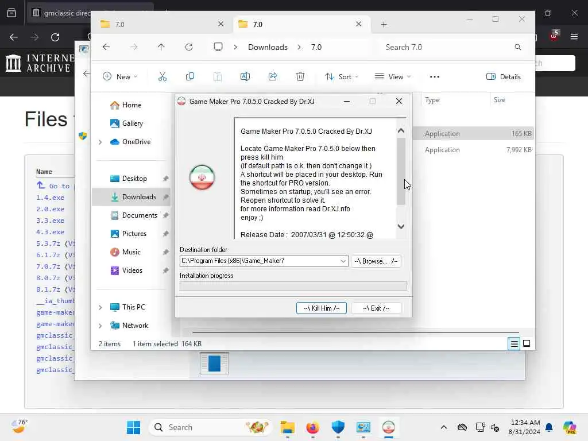Click the Delete trash icon in Explorer

[300, 77]
